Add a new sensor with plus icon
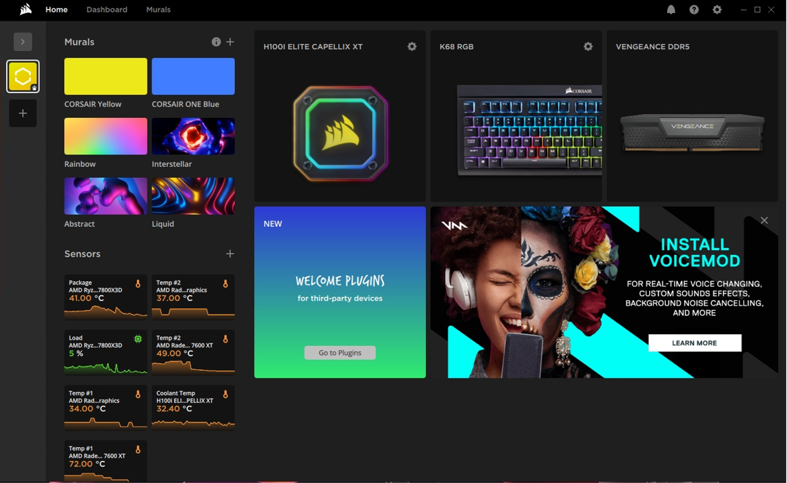This screenshot has width=787, height=483. (x=230, y=254)
